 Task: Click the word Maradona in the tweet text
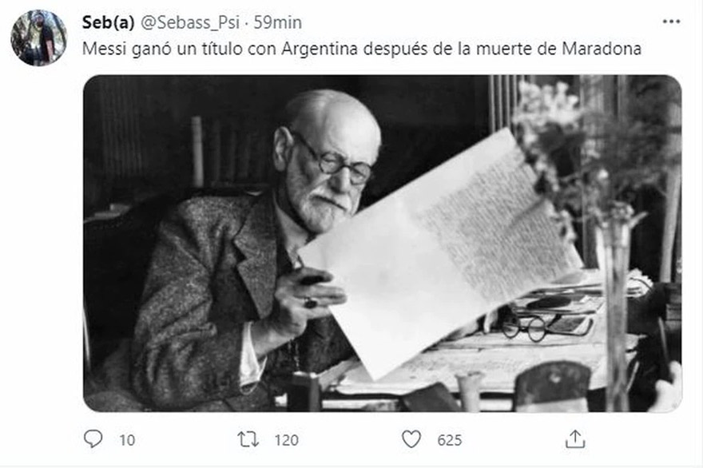[x=602, y=49]
